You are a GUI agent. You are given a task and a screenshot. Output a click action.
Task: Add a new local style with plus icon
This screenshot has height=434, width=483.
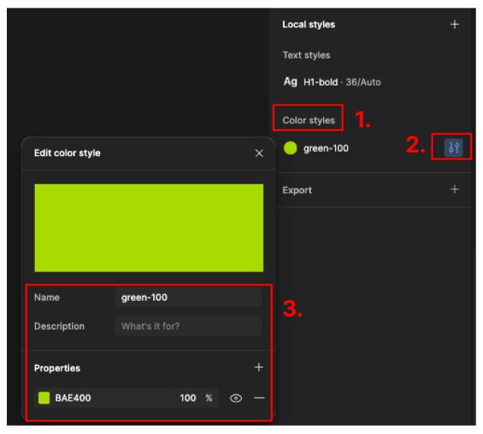454,24
